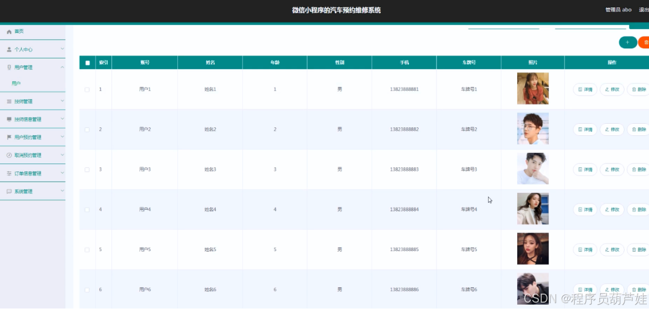Click 删除 for 用户4 row
Screen dimensions: 649x309
tap(638, 210)
